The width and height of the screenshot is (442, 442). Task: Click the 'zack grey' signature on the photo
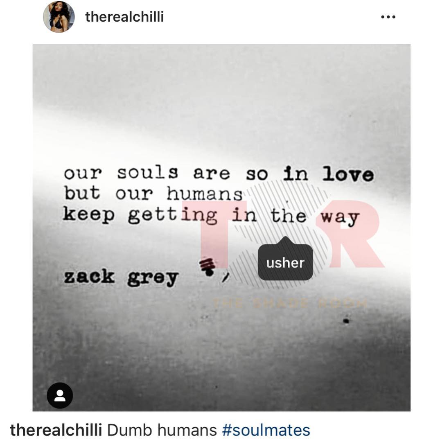(x=121, y=277)
